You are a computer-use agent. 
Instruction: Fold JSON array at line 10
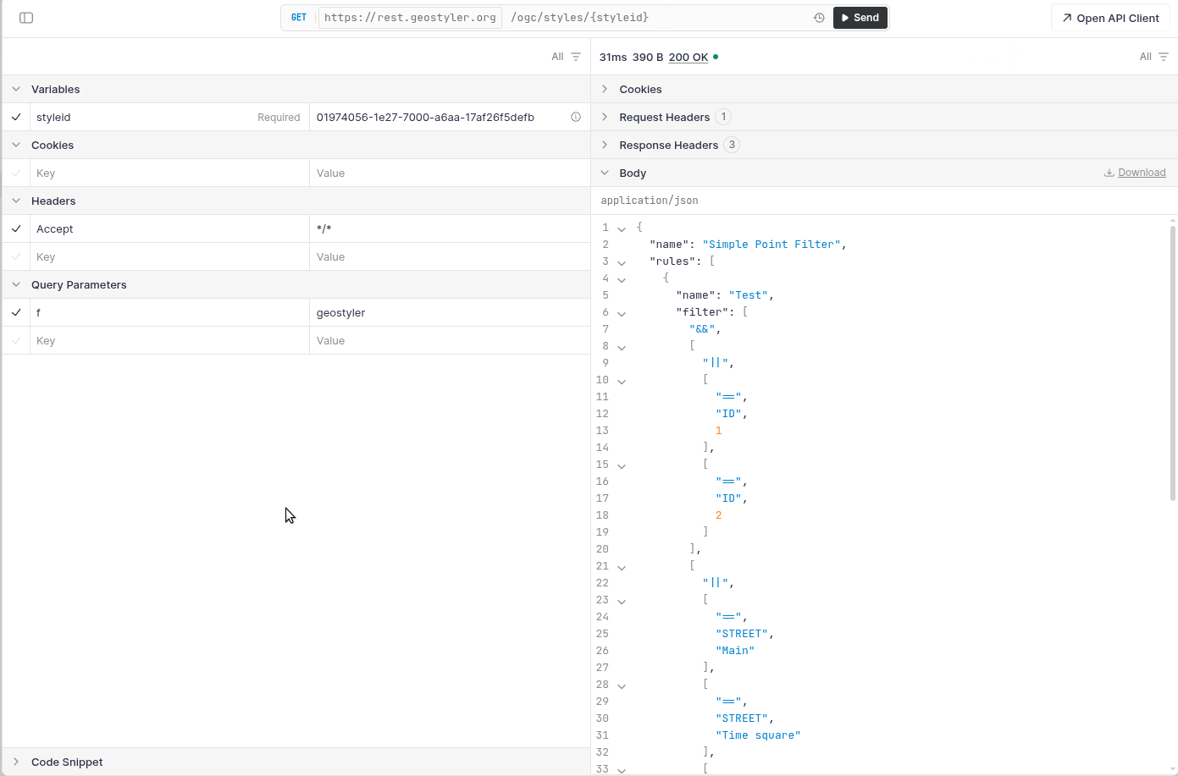click(622, 381)
